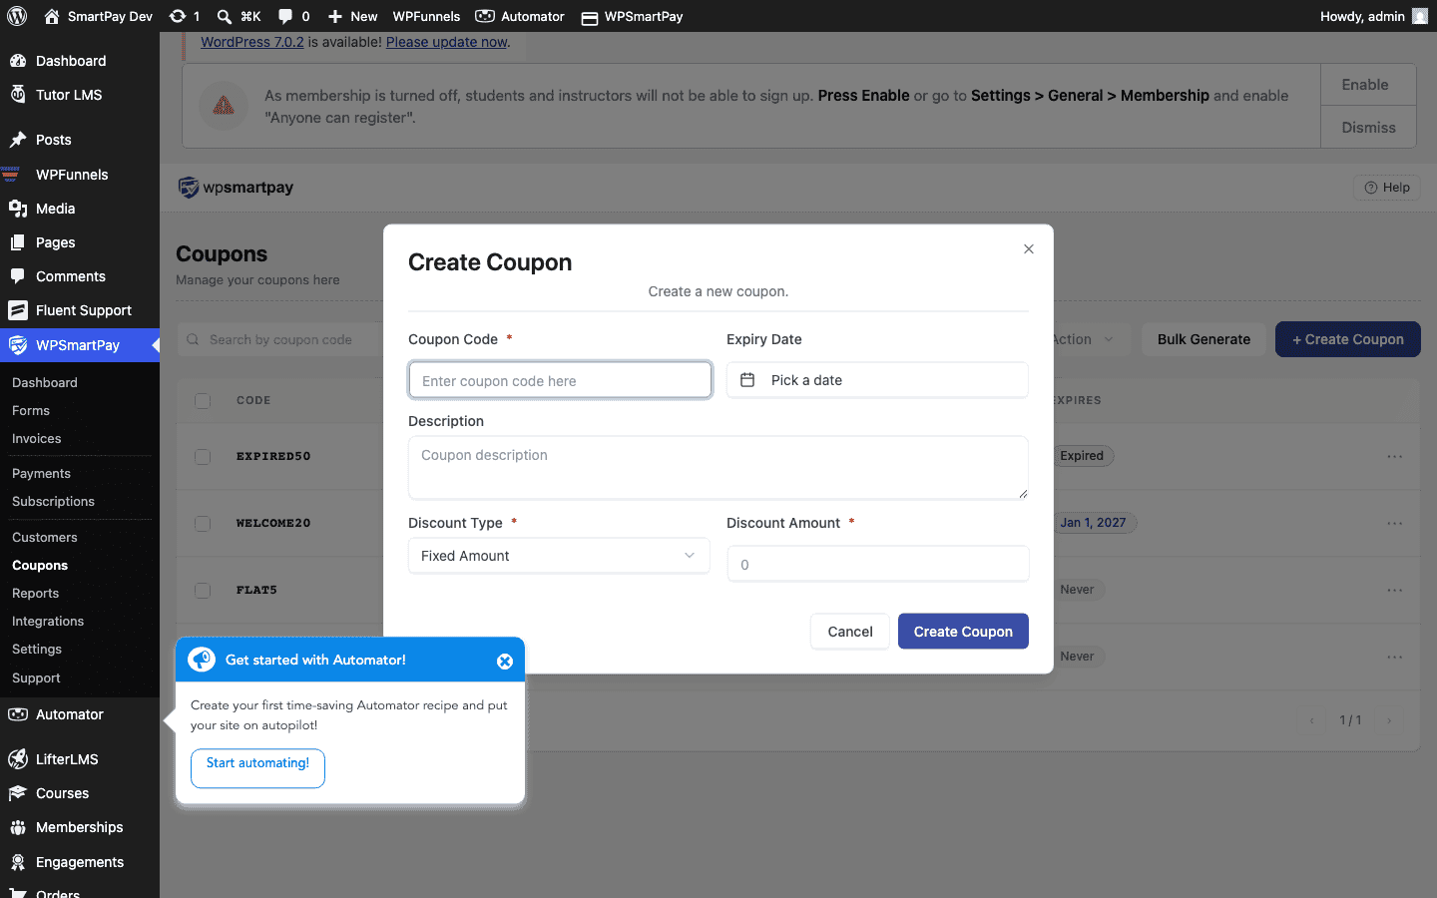Open Settings submenu item
1437x898 pixels.
tap(37, 649)
